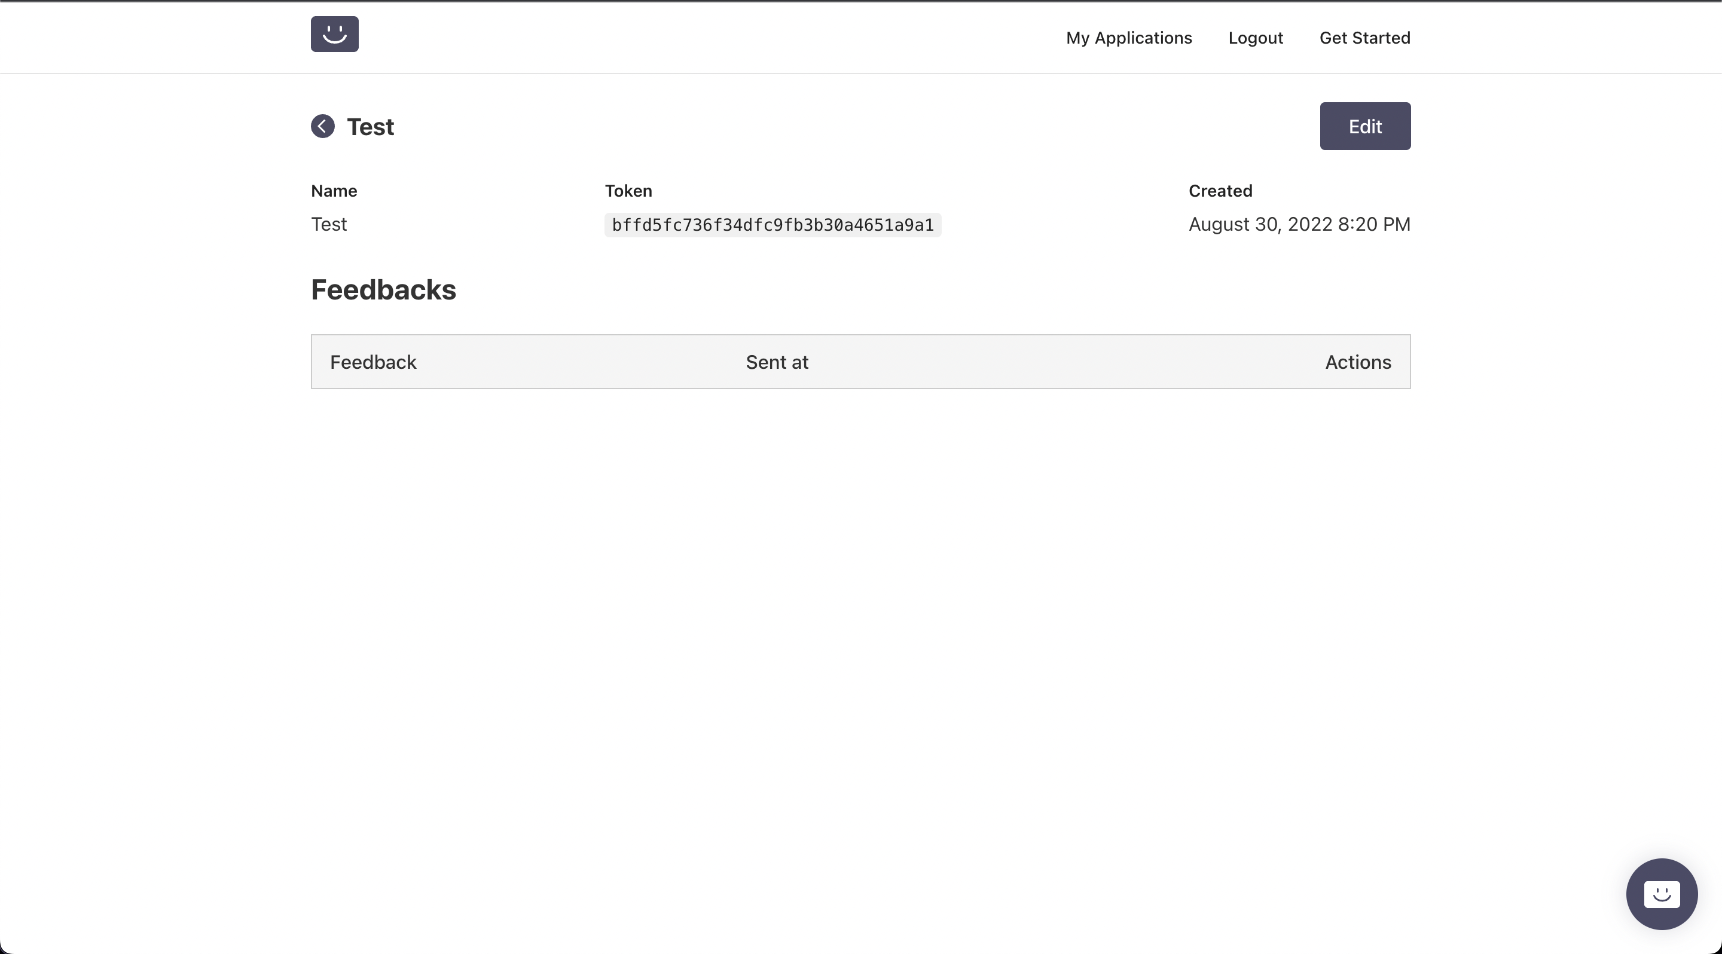Click the smiley logo in header
Image resolution: width=1722 pixels, height=954 pixels.
(x=334, y=34)
